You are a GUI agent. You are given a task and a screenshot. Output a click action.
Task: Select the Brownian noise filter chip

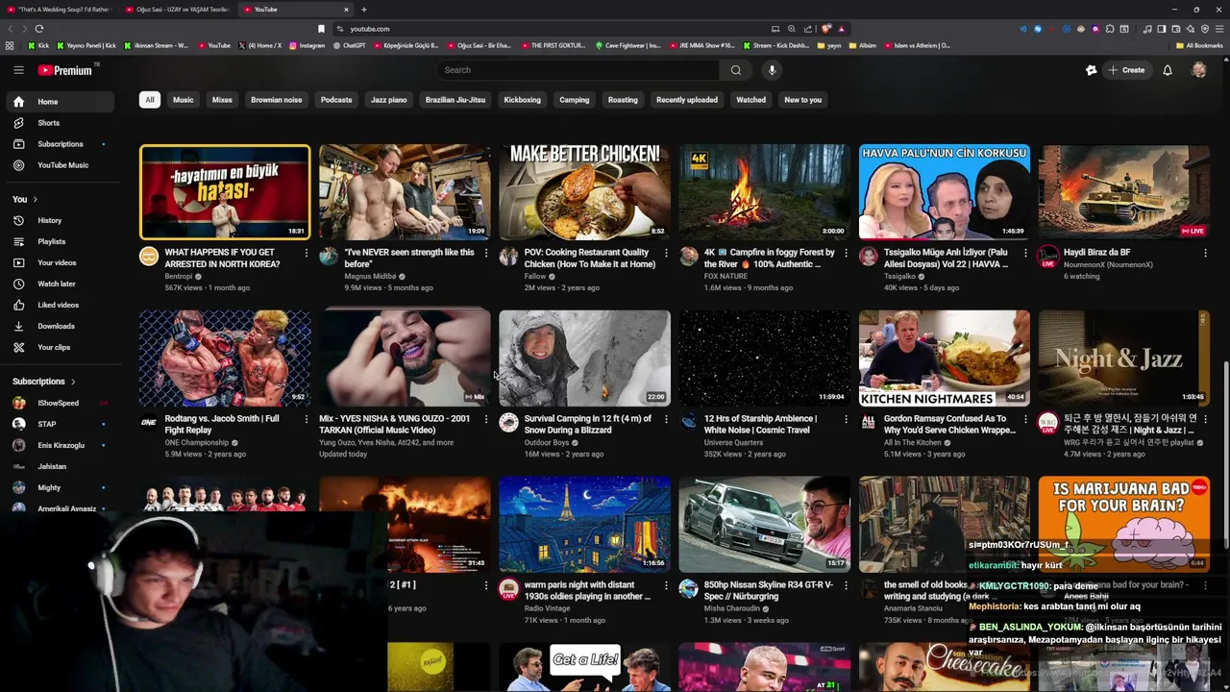click(x=277, y=100)
